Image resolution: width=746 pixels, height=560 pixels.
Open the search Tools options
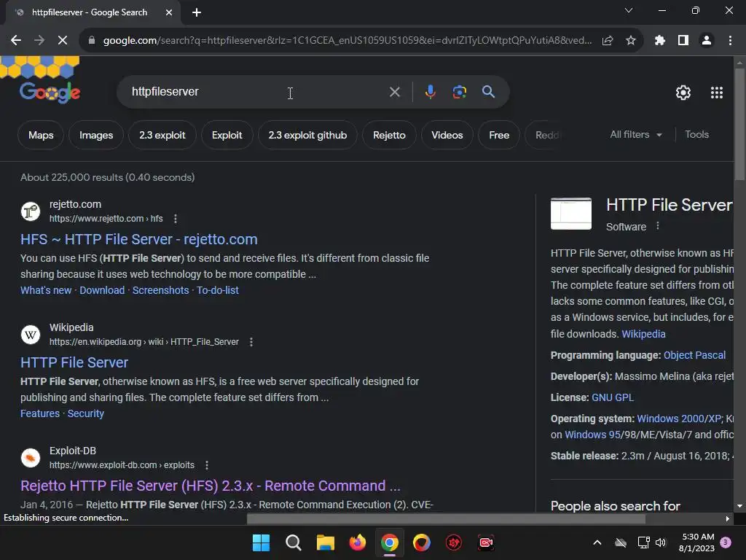click(696, 135)
